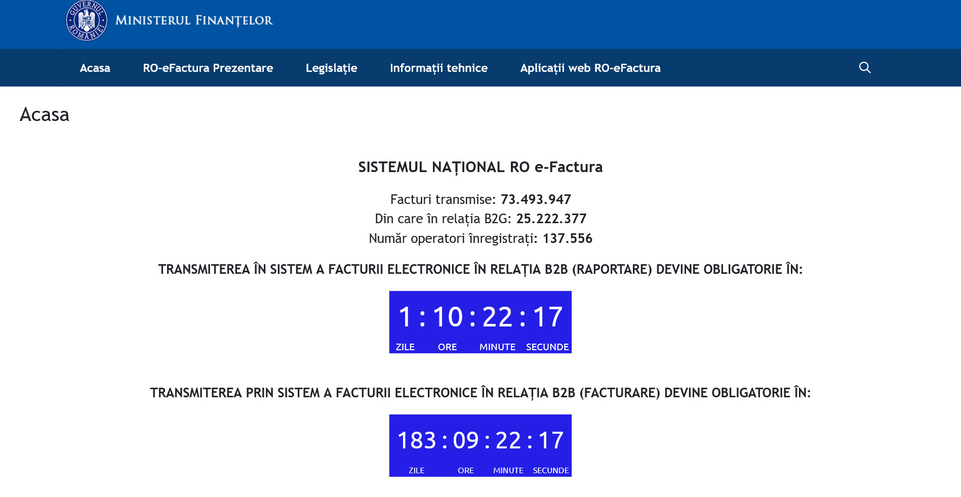Click SECUNDE label in facturare countdown
Screen dimensions: 961x497
[x=551, y=471]
